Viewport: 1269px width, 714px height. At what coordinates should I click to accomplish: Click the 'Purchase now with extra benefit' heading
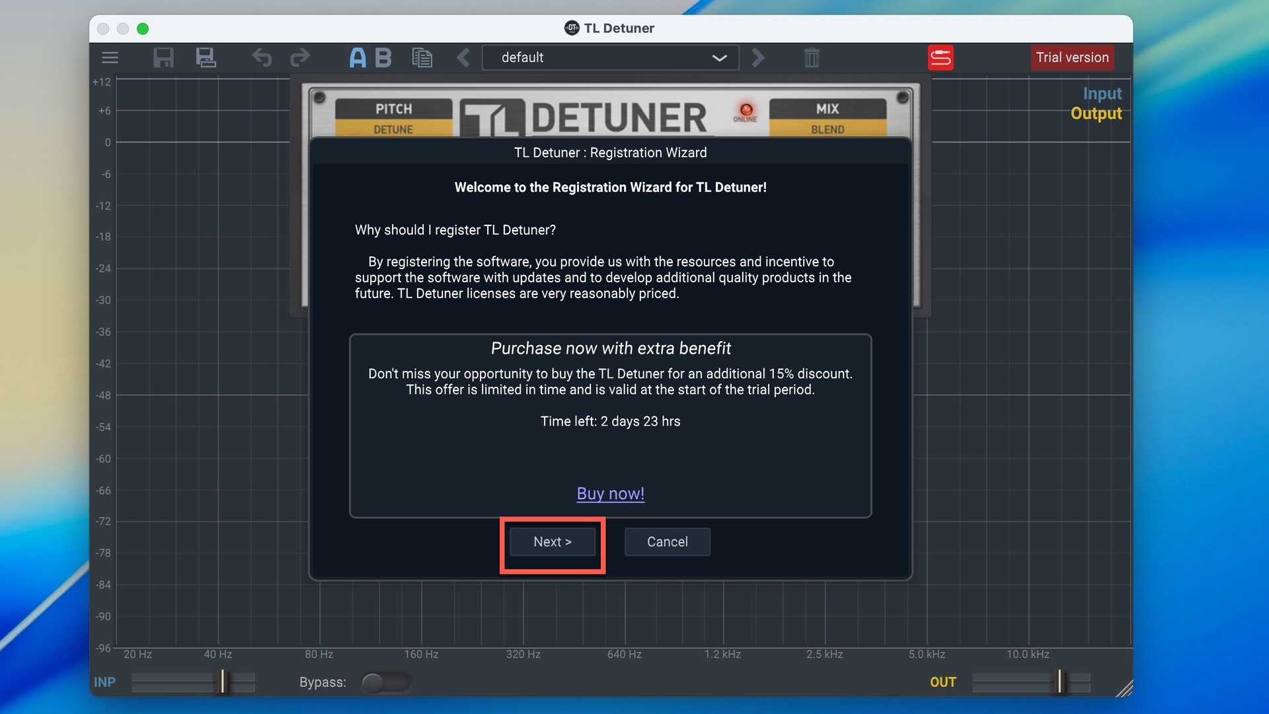611,348
